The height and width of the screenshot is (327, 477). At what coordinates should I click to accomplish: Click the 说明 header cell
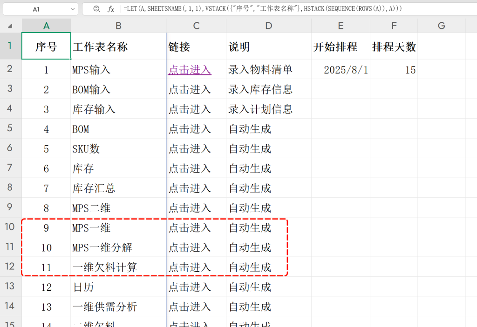pos(269,46)
